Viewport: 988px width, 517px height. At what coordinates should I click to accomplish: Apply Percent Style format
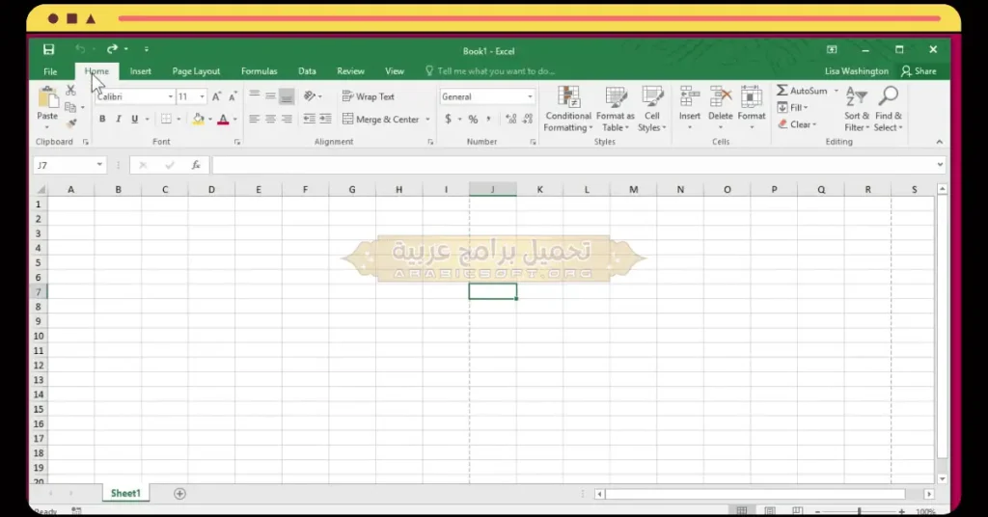pos(473,119)
